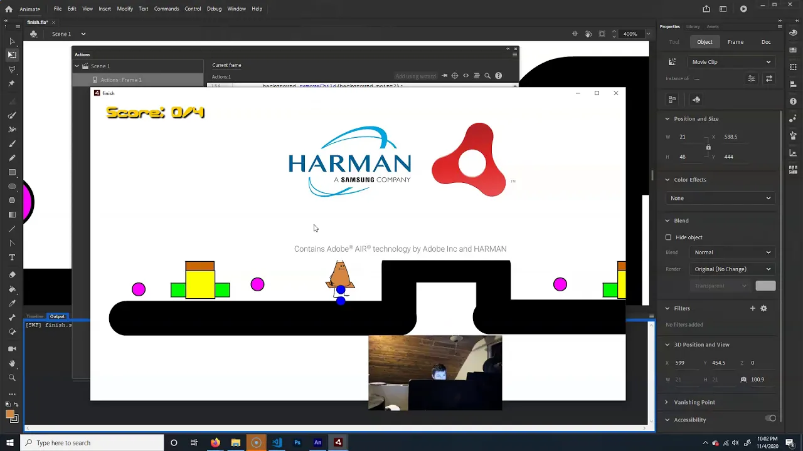Switch to the Doc properties tab
The height and width of the screenshot is (451, 803).
point(766,42)
